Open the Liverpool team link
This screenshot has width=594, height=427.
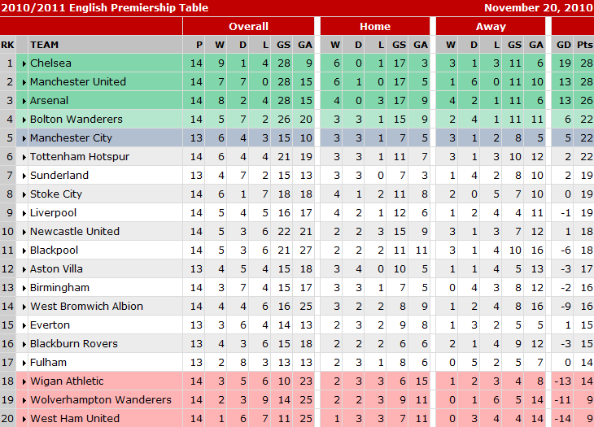pos(53,213)
